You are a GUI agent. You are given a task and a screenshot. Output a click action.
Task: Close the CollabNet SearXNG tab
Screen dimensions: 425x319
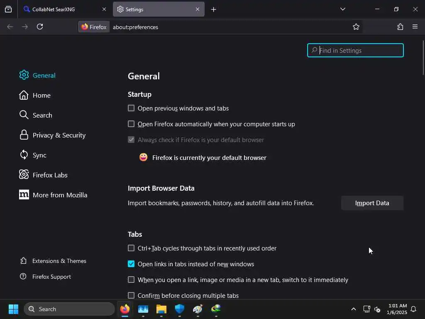104,9
